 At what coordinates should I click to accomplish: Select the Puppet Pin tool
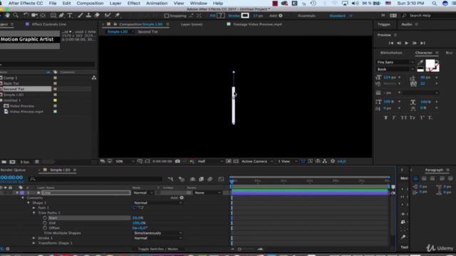(118, 16)
